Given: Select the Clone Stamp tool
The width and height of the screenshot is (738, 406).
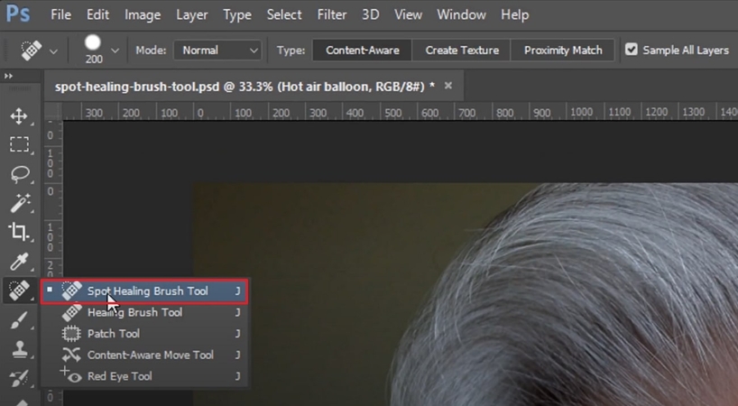Looking at the screenshot, I should click(19, 349).
